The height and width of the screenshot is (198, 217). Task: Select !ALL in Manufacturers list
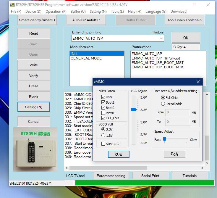coord(97,54)
